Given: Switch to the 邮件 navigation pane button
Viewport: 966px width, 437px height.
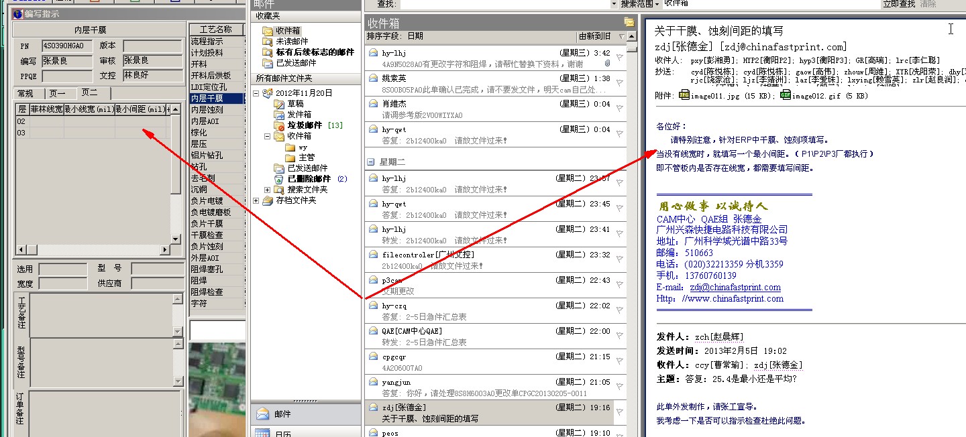Looking at the screenshot, I should (305, 414).
